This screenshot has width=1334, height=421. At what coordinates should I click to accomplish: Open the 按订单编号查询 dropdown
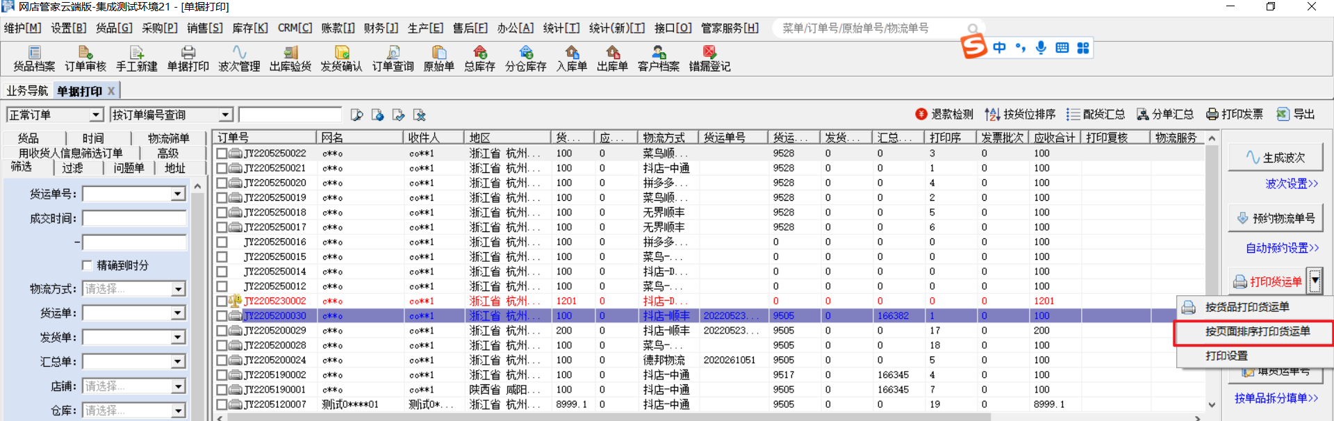pyautogui.click(x=226, y=115)
